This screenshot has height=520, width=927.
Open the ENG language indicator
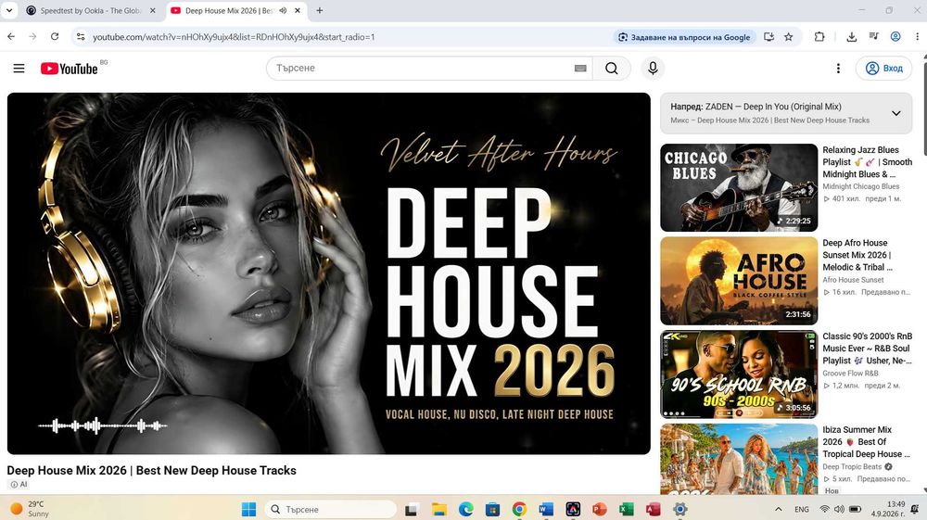(x=802, y=510)
